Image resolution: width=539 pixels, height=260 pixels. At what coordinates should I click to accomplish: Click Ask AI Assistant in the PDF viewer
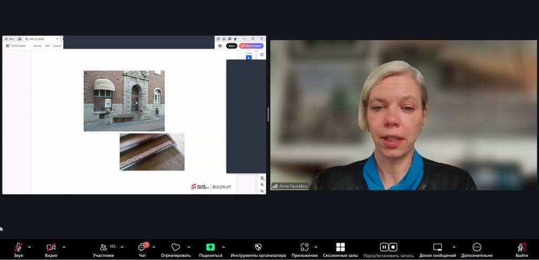(x=252, y=46)
